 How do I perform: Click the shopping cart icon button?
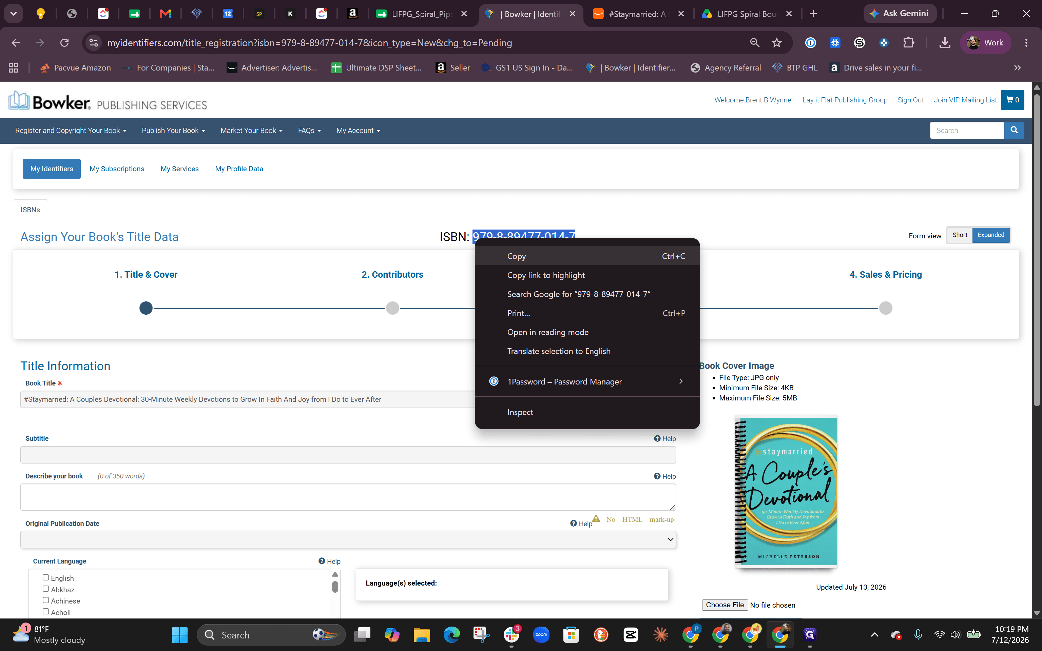[1012, 100]
